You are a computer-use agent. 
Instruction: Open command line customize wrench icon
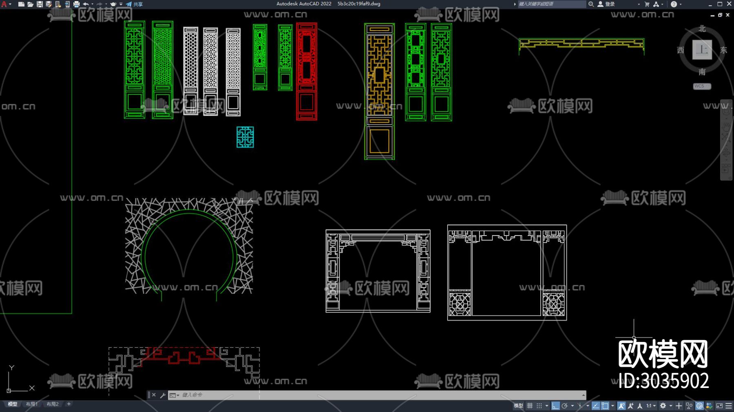[x=162, y=395]
